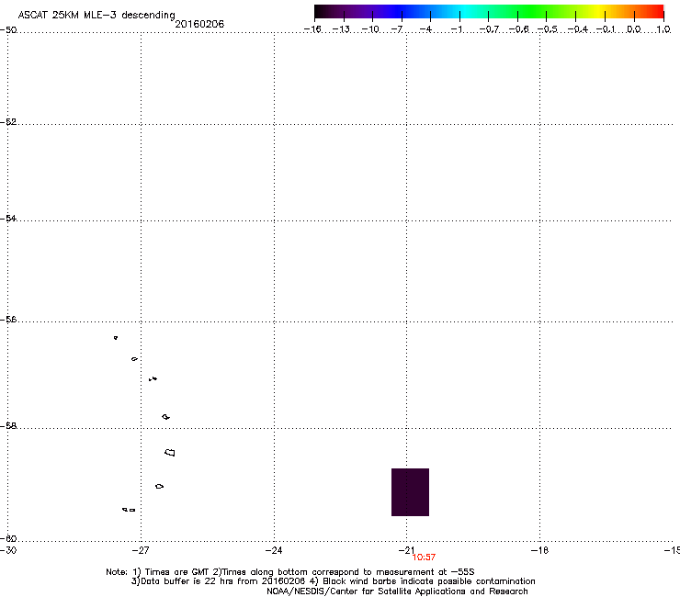Click the -0.5 color scale label

[548, 29]
